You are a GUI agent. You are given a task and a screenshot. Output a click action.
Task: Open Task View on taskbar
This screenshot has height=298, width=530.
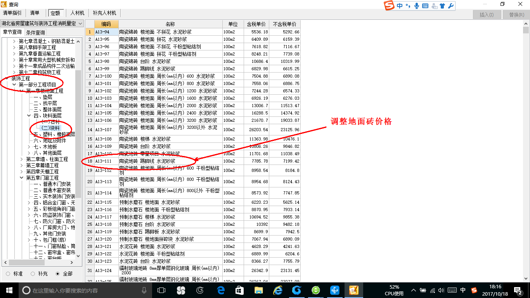tap(161, 290)
